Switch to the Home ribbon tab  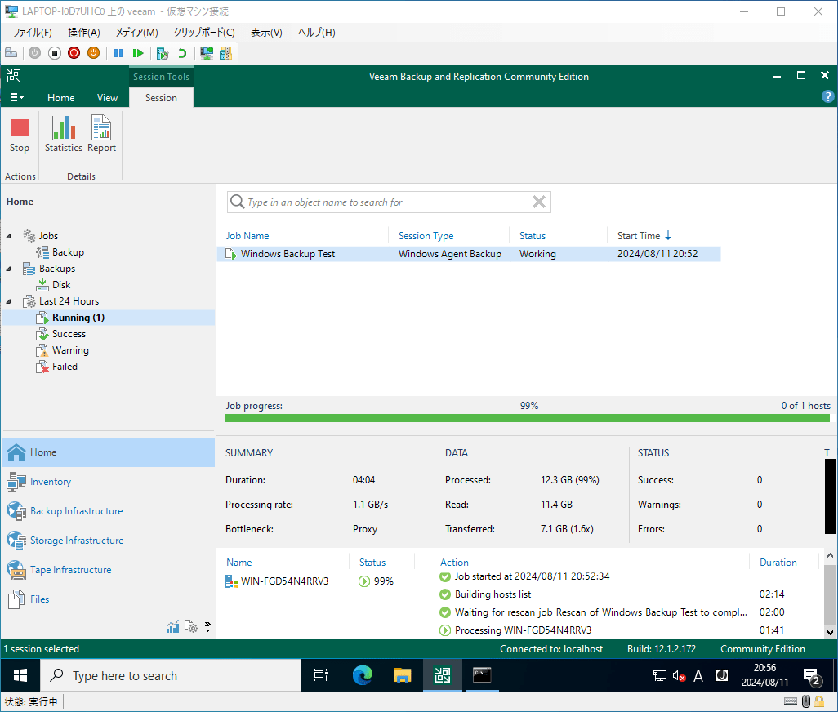coord(61,98)
